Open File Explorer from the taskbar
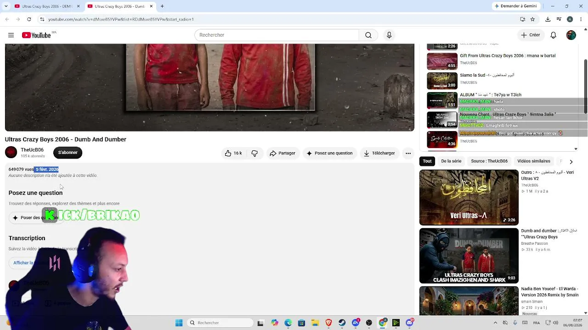The height and width of the screenshot is (330, 588). coord(315,323)
